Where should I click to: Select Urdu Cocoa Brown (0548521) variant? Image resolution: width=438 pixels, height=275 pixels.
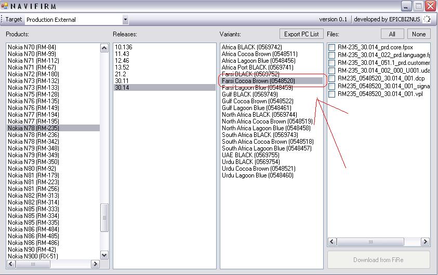[272, 169]
